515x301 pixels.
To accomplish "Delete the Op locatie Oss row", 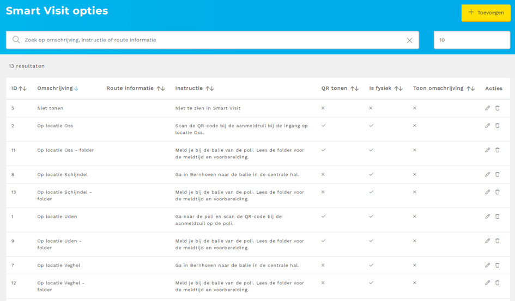I will coord(498,126).
